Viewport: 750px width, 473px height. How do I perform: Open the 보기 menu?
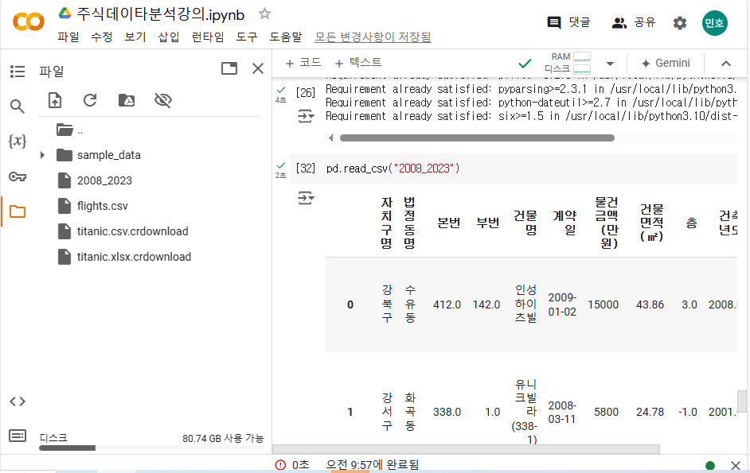(x=135, y=37)
